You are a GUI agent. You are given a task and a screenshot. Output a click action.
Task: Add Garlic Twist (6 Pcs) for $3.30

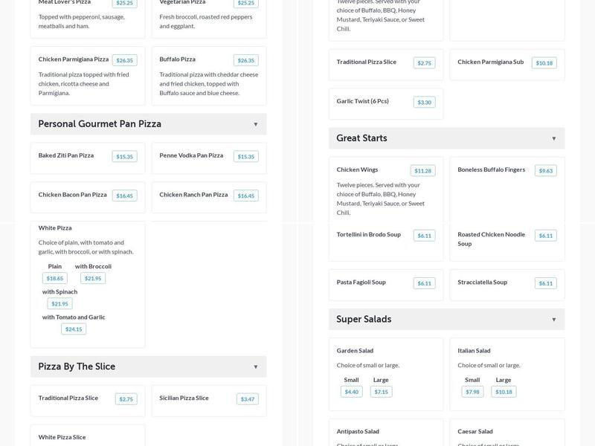click(x=424, y=102)
